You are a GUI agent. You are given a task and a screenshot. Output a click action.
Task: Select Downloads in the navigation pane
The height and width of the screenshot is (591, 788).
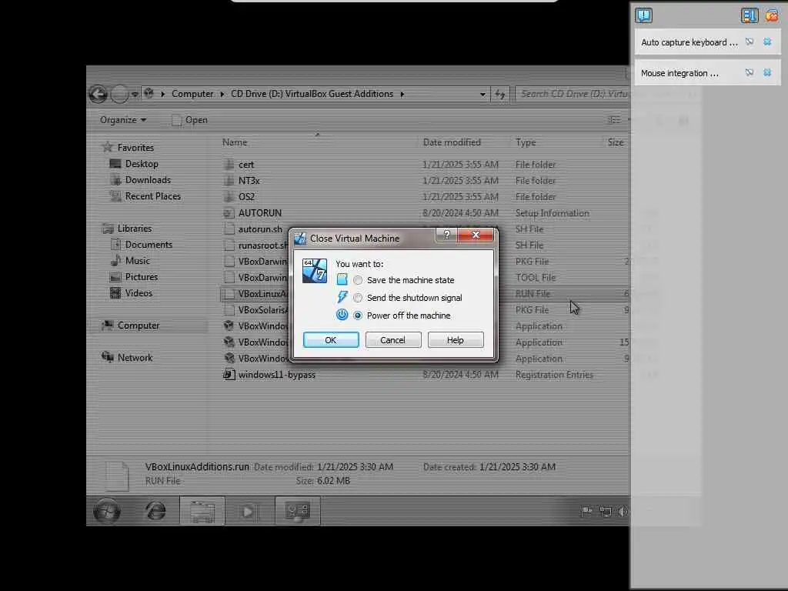coord(140,180)
